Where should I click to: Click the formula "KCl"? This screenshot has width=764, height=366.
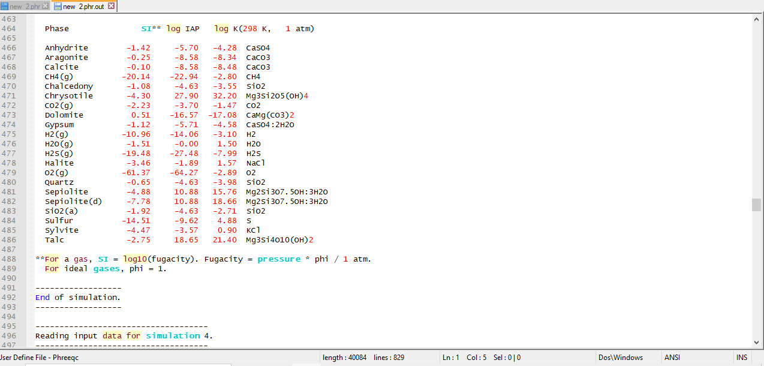[254, 230]
